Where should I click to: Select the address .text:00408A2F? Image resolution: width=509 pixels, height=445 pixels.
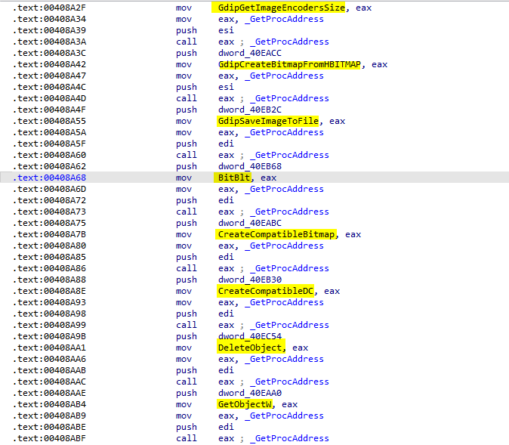coord(50,8)
